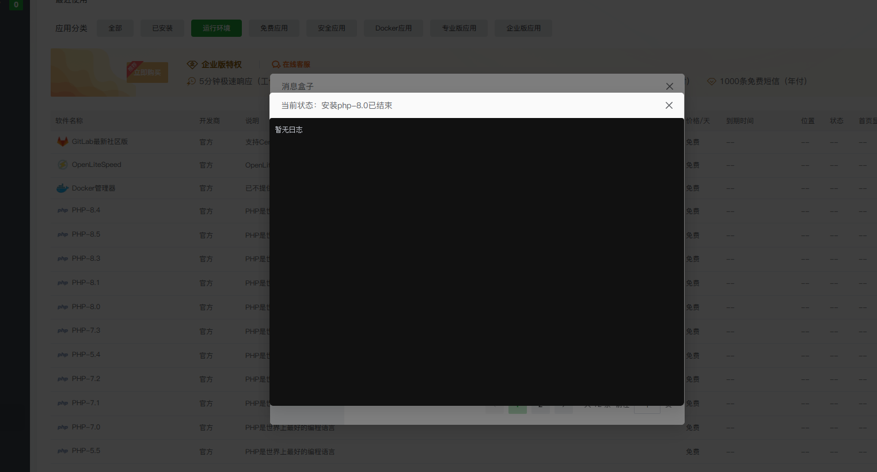The image size is (877, 472).
Task: Click the 企业版特权 diamond icon
Action: click(192, 64)
